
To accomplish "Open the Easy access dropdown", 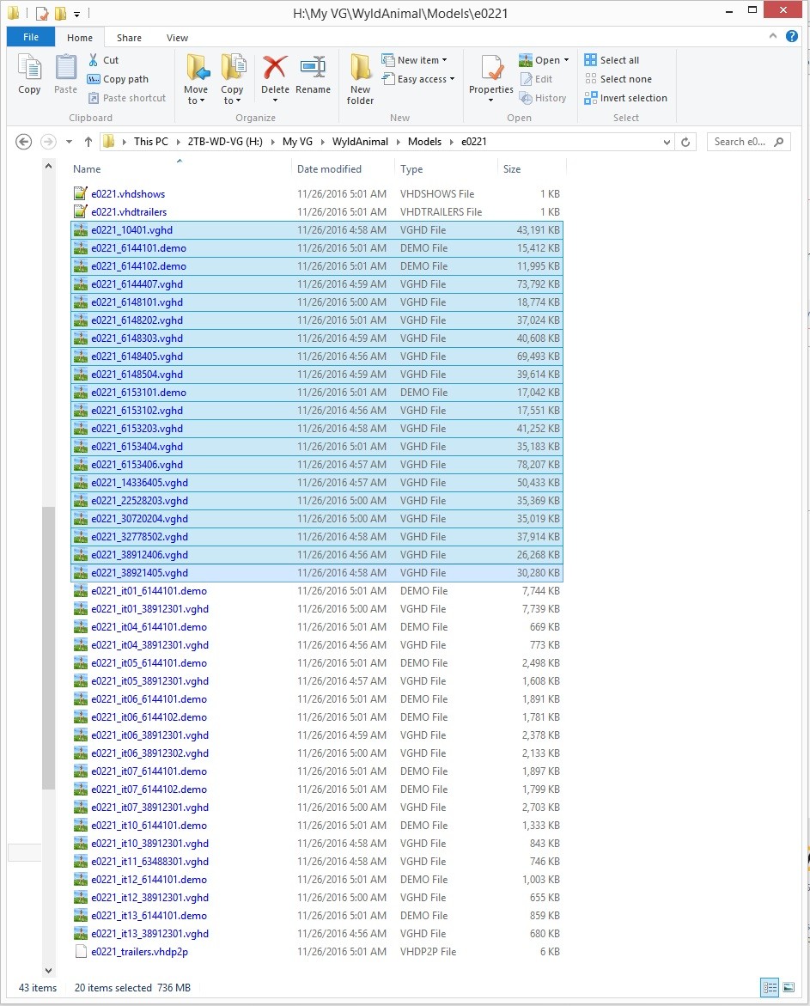I will 425,79.
